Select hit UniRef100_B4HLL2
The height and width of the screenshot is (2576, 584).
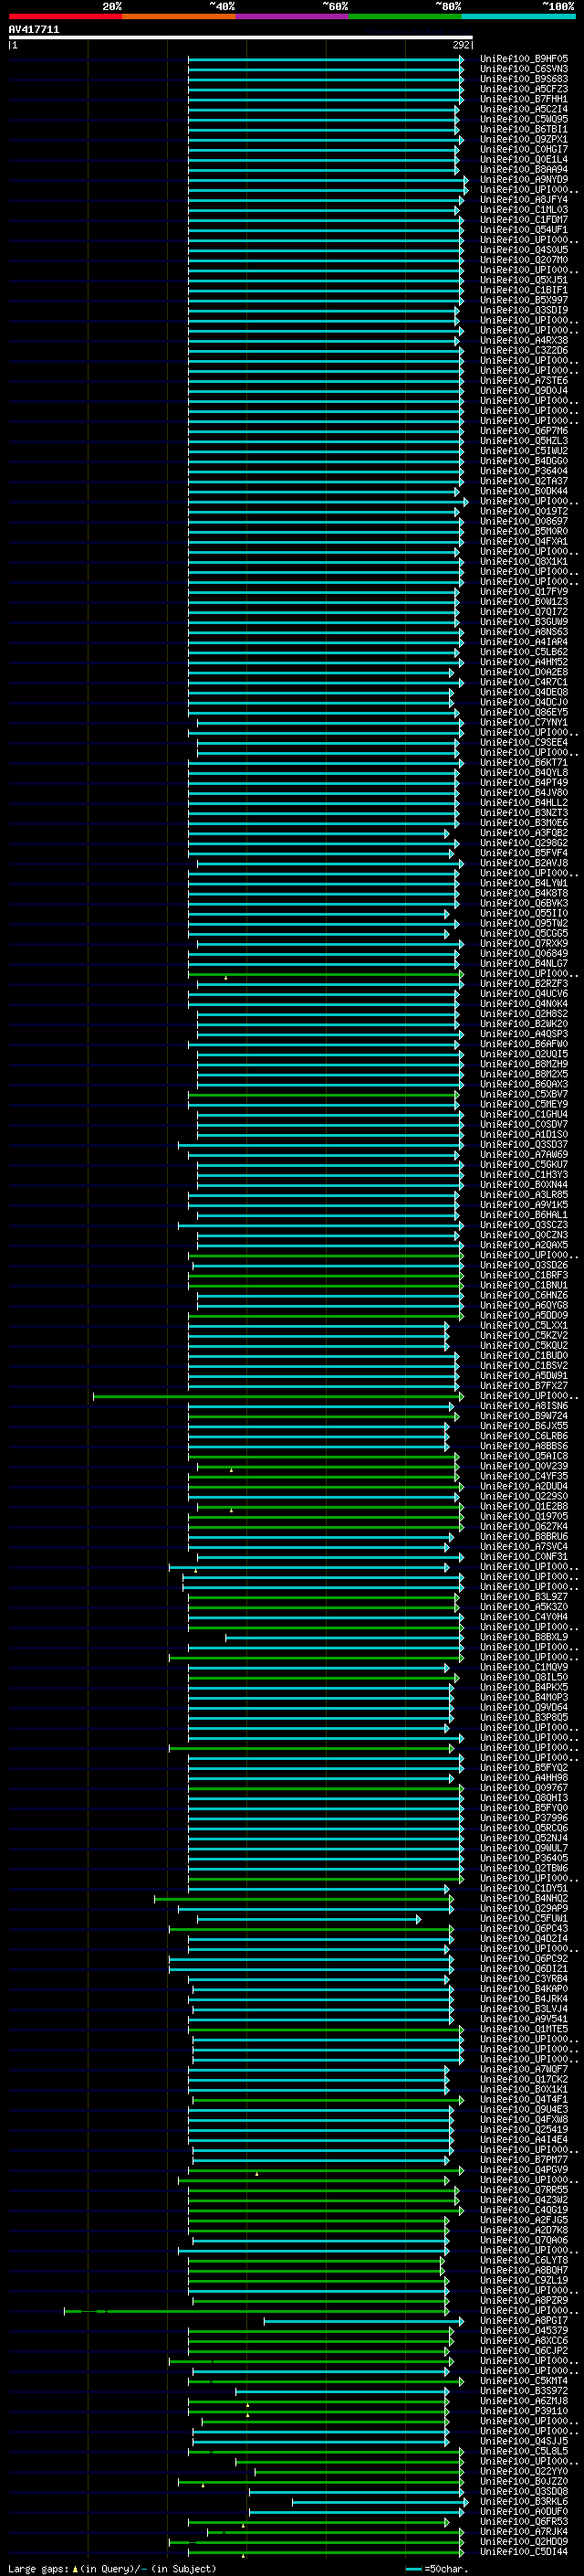coord(524,803)
